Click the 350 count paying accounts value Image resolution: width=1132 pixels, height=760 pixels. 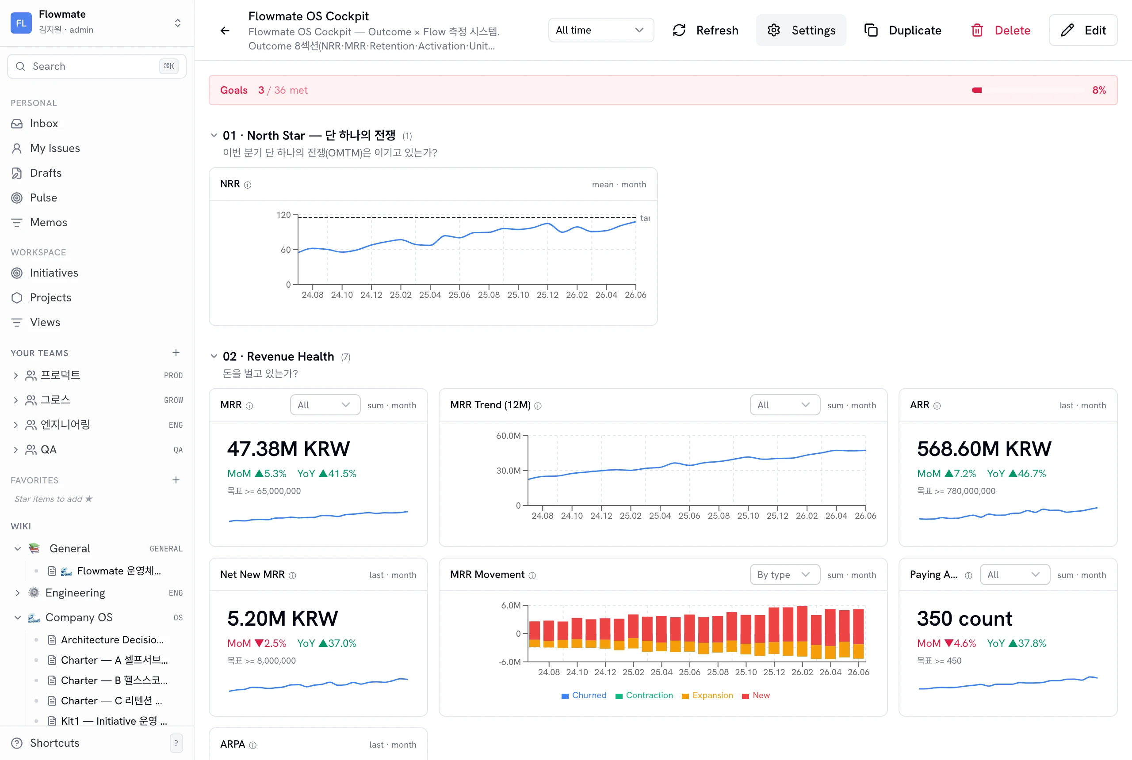point(964,619)
